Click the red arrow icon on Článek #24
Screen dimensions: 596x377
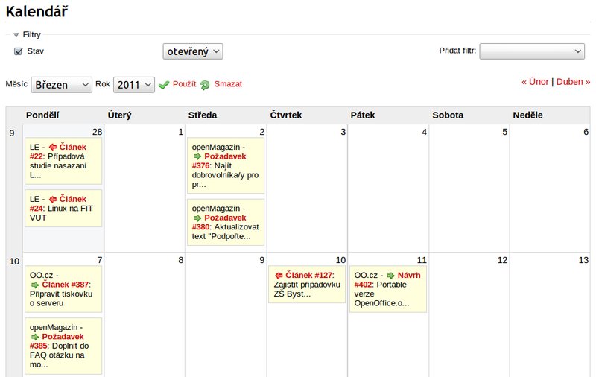pyautogui.click(x=53, y=199)
